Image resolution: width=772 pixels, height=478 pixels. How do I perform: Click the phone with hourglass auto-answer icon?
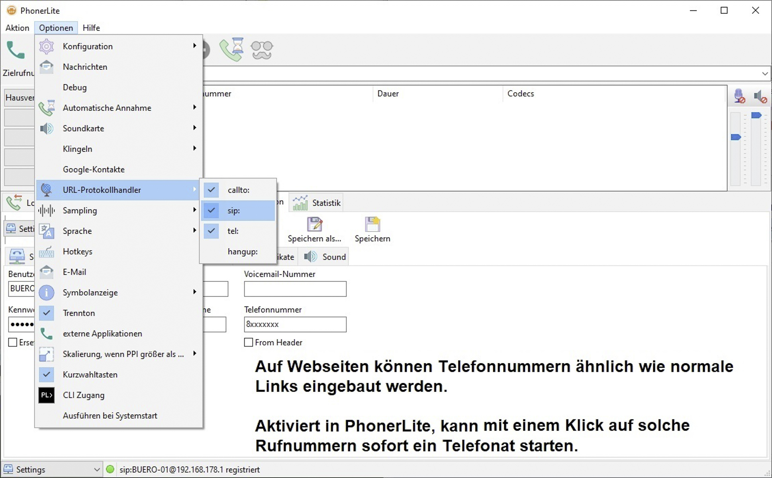232,49
